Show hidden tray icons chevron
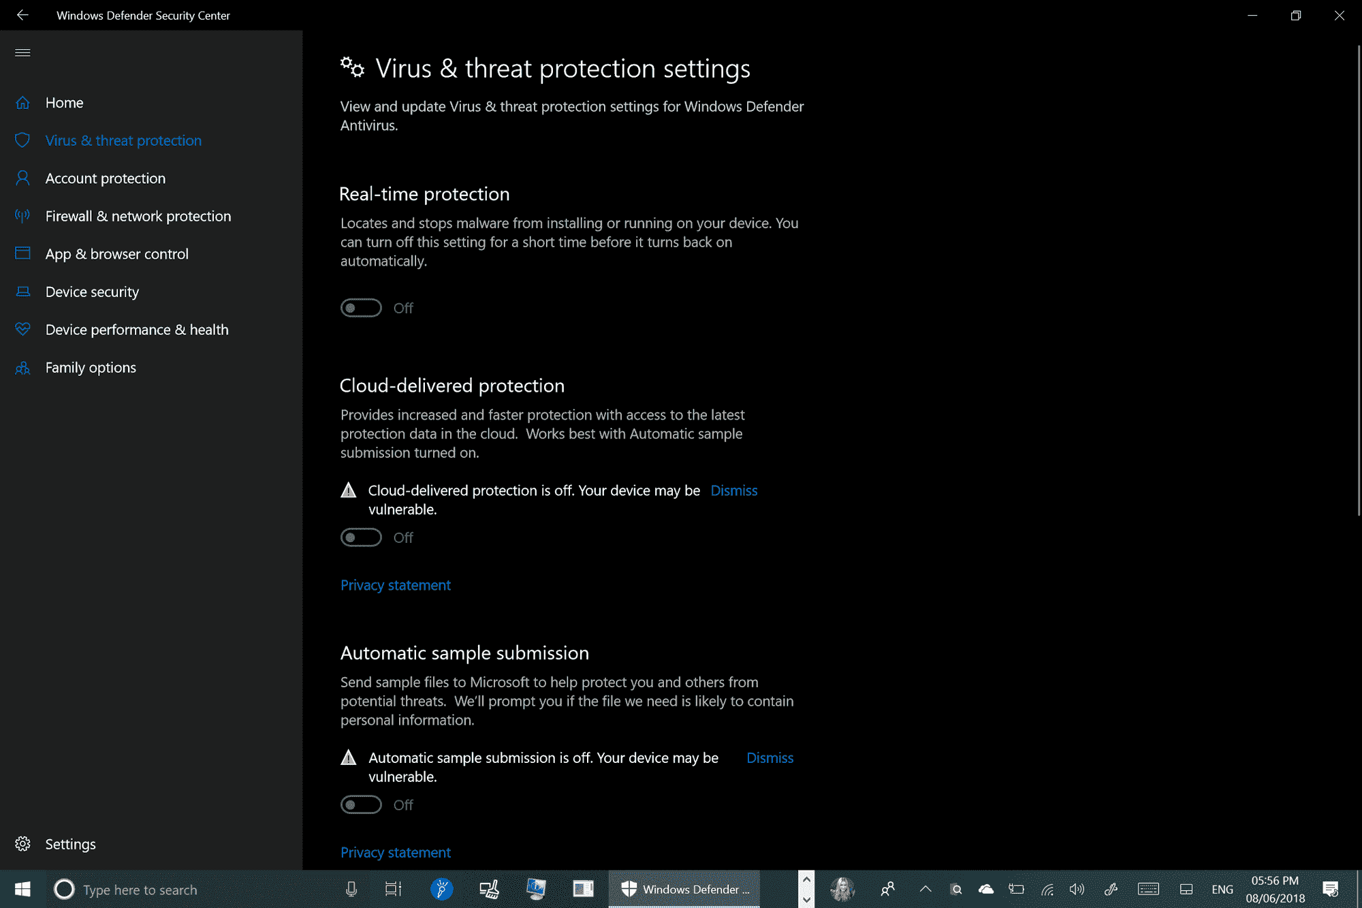Viewport: 1362px width, 908px height. pos(925,889)
